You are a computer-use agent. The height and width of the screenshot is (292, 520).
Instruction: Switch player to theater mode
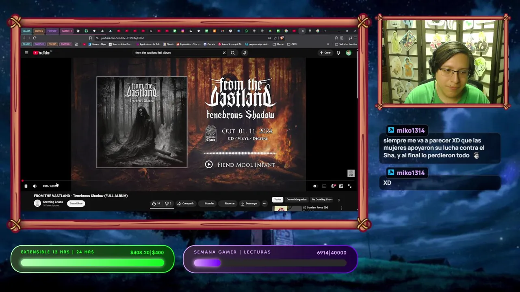coord(341,186)
